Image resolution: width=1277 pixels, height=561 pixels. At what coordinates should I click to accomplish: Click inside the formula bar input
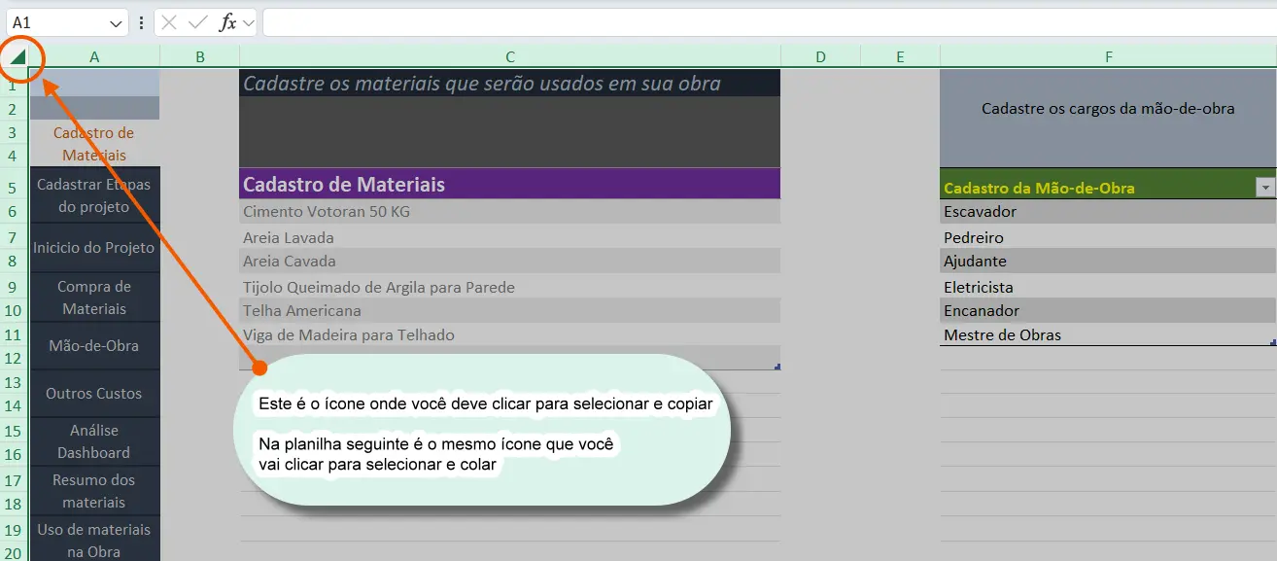click(x=769, y=22)
